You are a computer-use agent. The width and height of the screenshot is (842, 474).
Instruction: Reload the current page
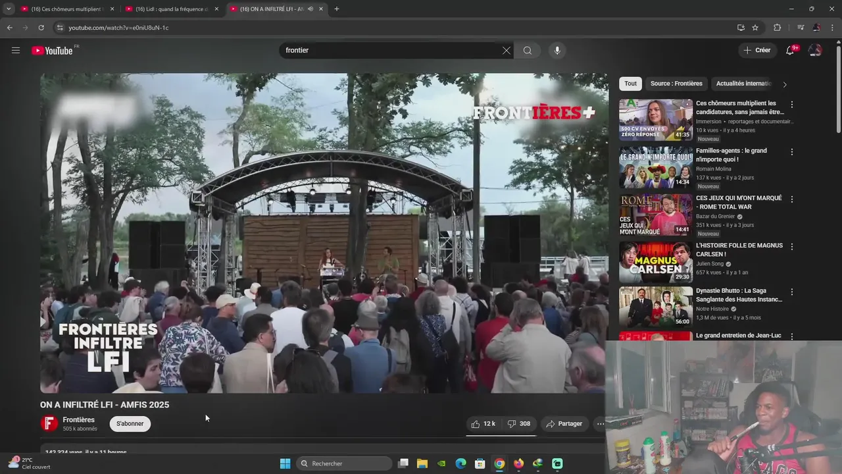click(x=41, y=28)
